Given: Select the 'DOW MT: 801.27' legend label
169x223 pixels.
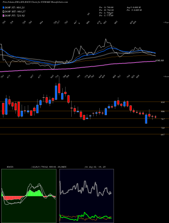Looking at the screenshot, I should click(15, 11).
